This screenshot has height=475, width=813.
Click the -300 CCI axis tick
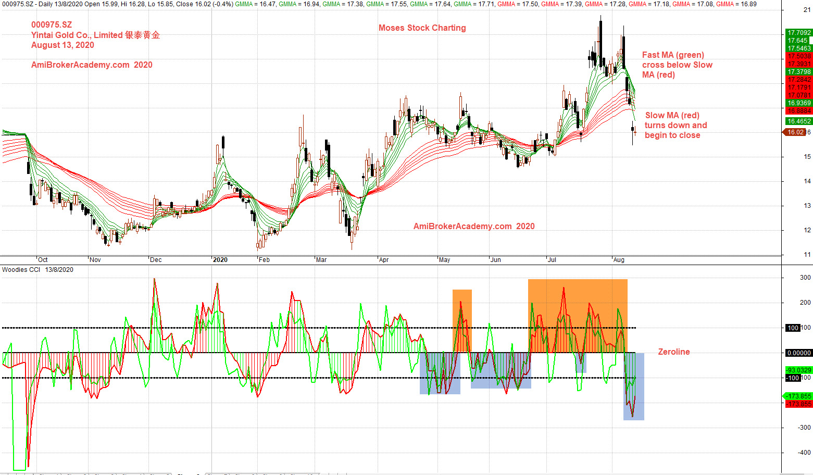[805, 428]
